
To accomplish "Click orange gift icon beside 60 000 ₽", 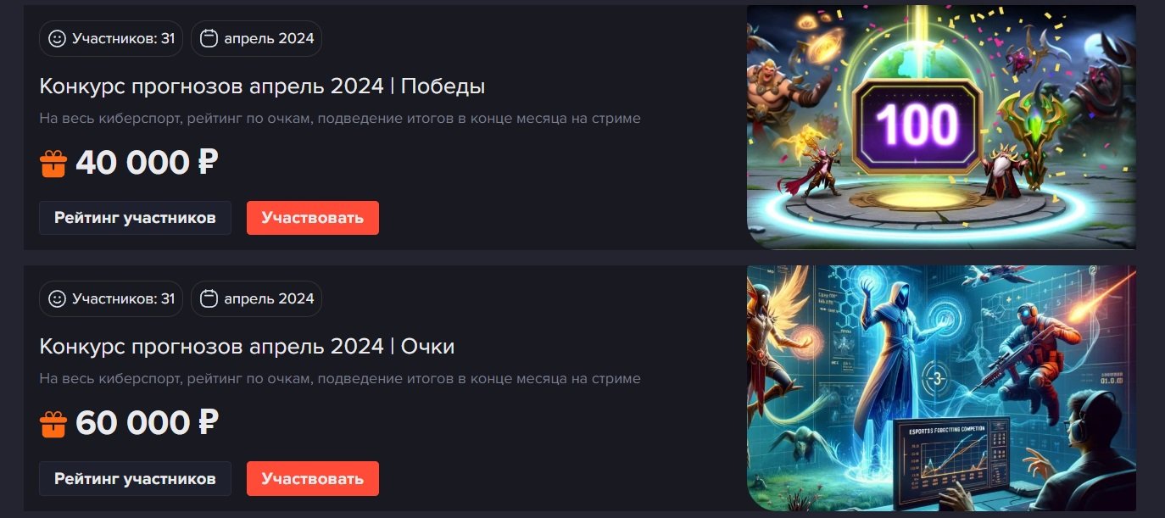I will (x=53, y=423).
